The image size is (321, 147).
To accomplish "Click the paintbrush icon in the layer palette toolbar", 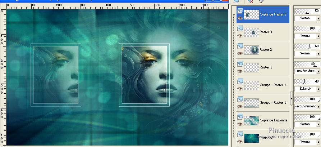I will [261, 1].
